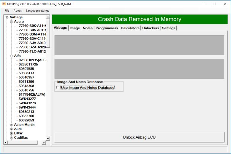Click the upper gray display panel
The width and height of the screenshot is (231, 154).
click(139, 45)
